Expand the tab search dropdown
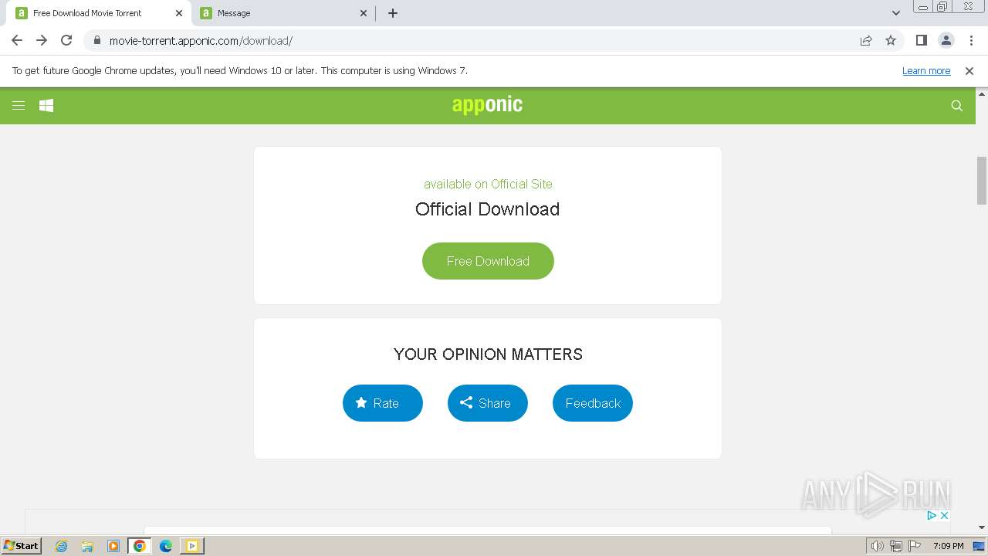The width and height of the screenshot is (988, 556). point(896,13)
